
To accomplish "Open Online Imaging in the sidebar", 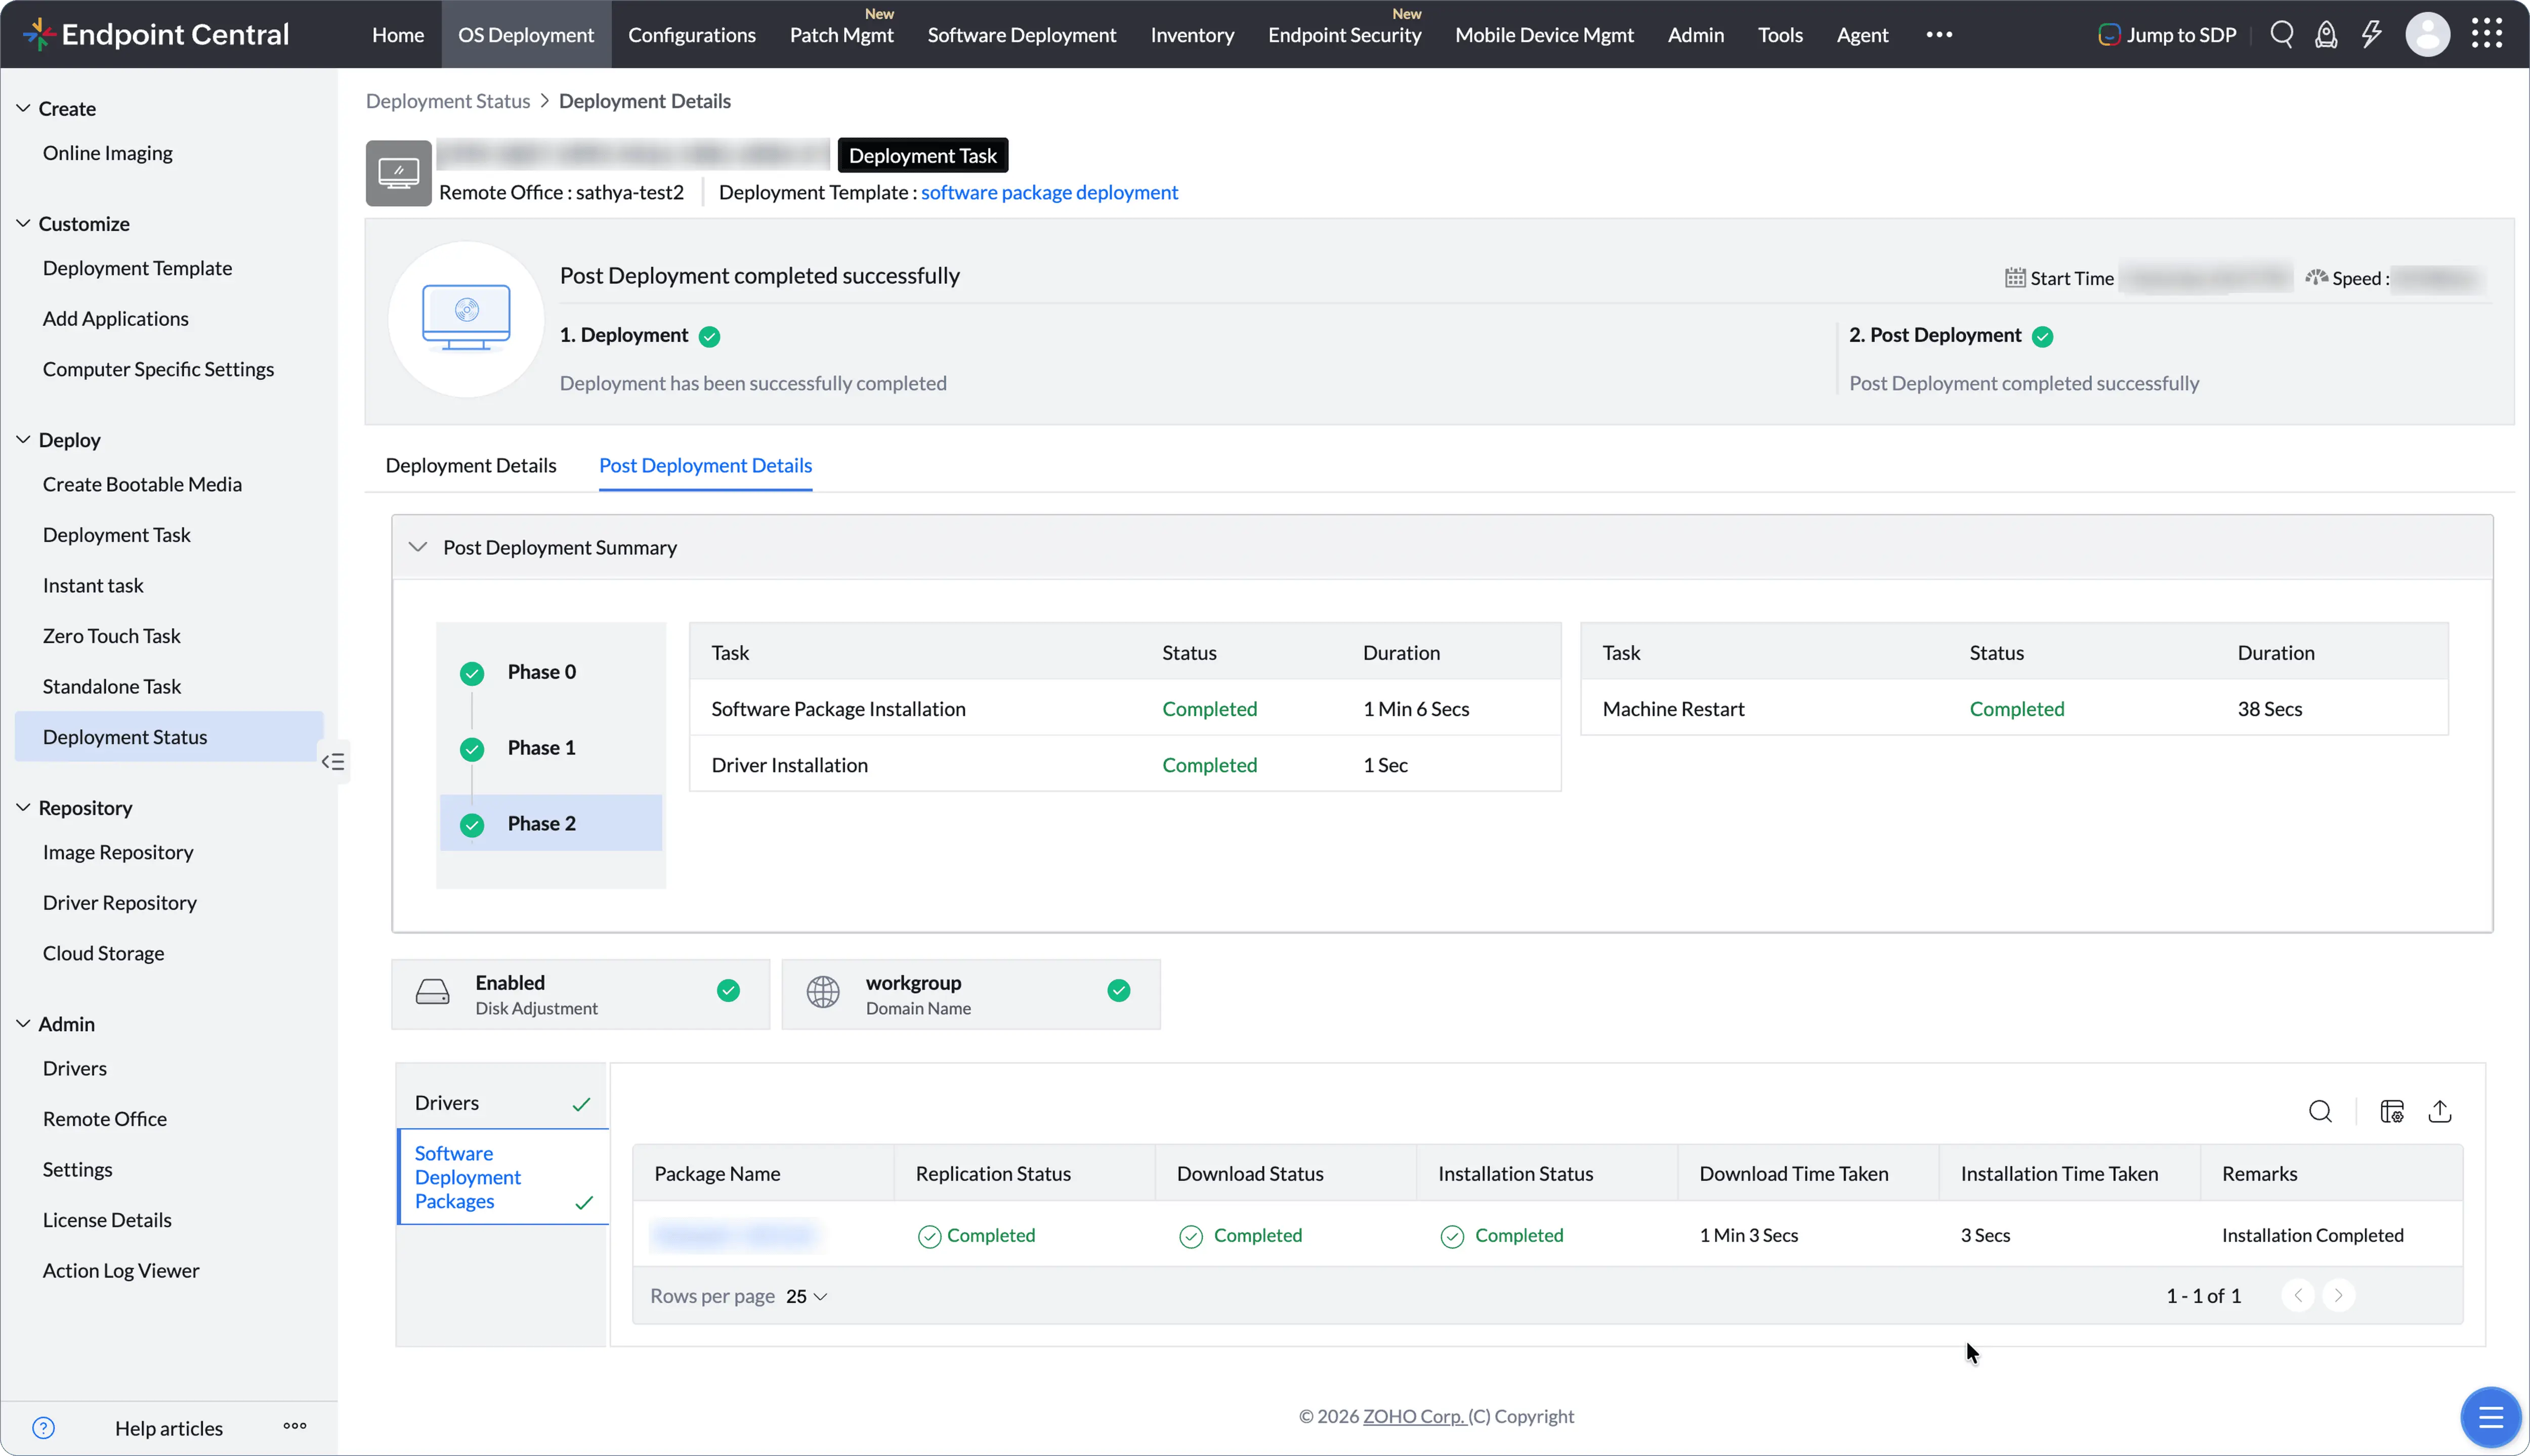I will click(x=107, y=153).
